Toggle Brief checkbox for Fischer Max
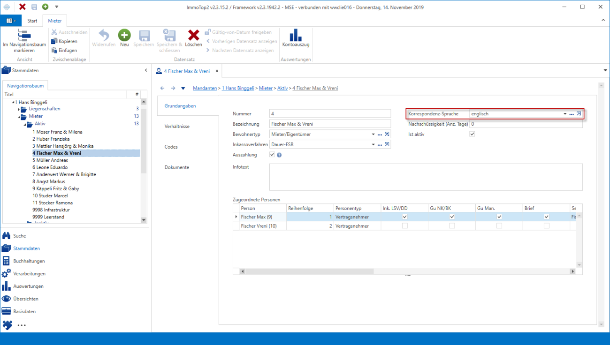Screen dimensions: 610x345 (x=546, y=217)
